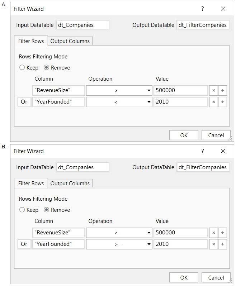
Task: Remove the RevenueSize condition row in dialog B
Action: [x=213, y=233]
